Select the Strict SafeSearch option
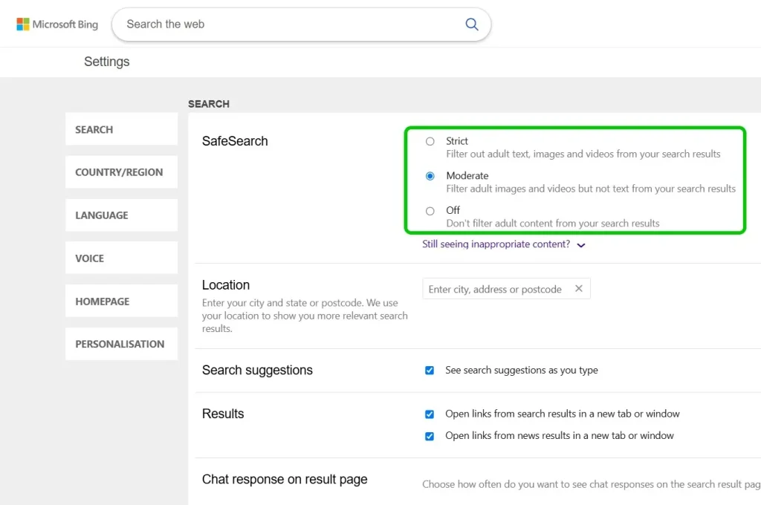Screen dimensions: 761x505 point(430,141)
